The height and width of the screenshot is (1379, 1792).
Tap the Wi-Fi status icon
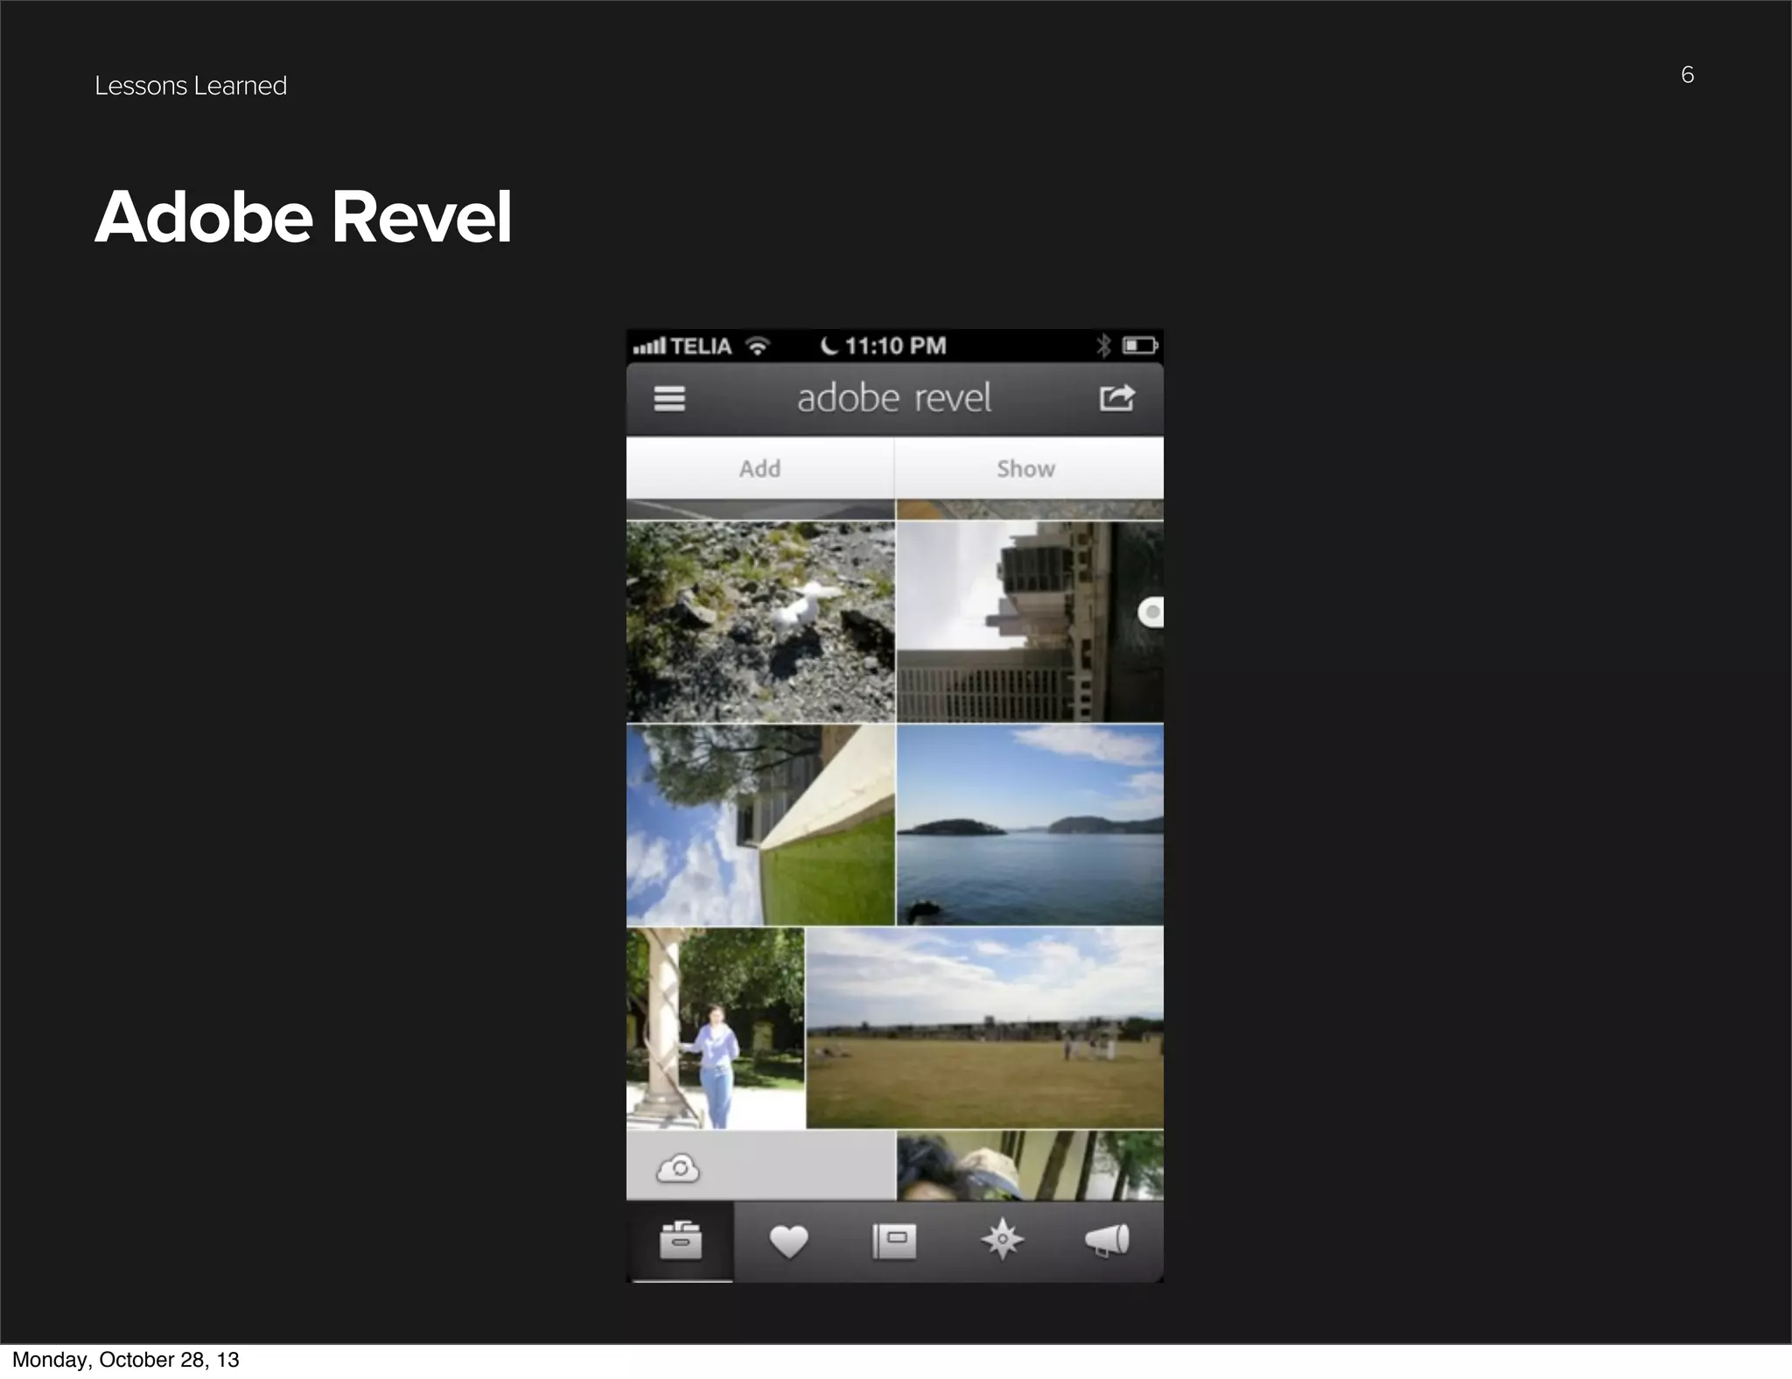click(758, 346)
